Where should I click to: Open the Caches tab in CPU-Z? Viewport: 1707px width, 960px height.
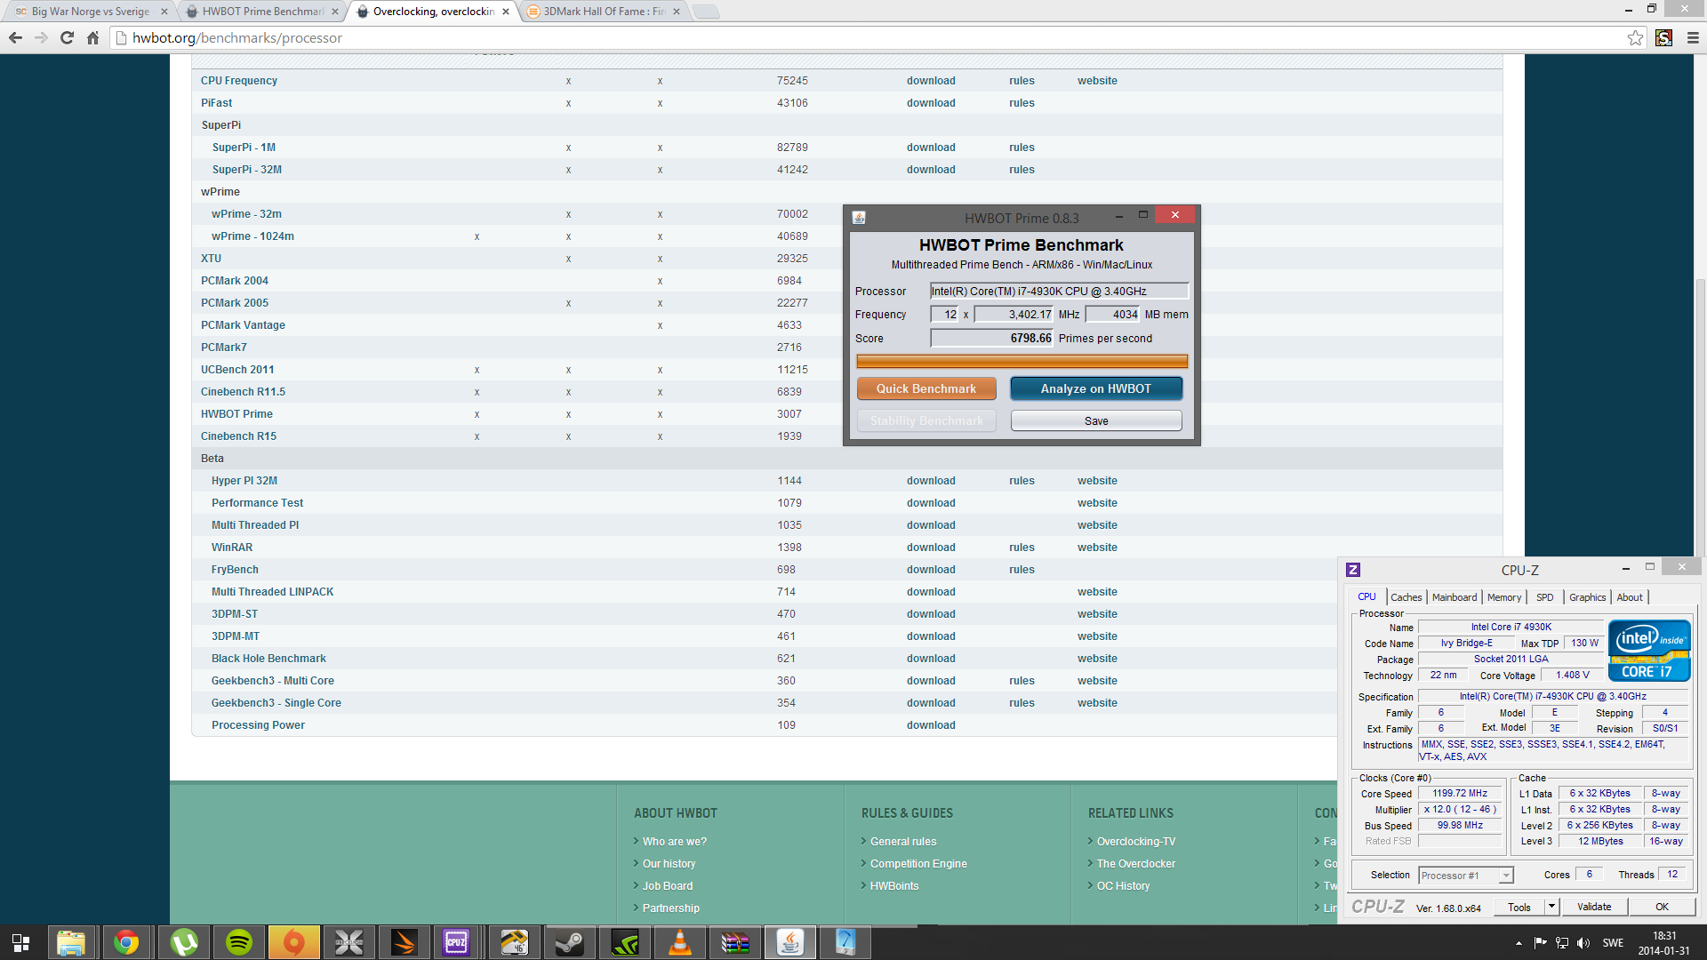tap(1406, 597)
